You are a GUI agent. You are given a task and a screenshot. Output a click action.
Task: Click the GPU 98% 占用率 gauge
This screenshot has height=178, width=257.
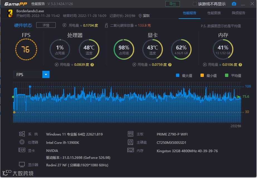tap(124, 49)
